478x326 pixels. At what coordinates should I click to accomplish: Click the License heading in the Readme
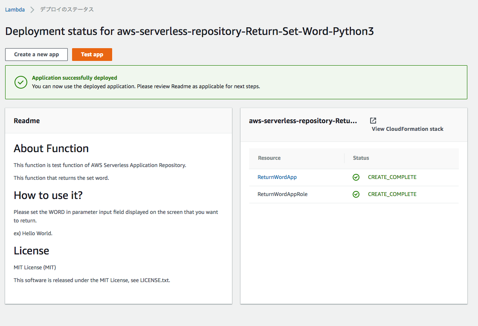coord(32,251)
